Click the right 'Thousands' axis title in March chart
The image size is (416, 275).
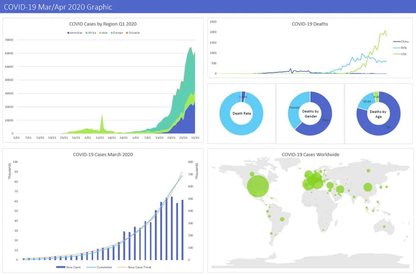(196, 171)
